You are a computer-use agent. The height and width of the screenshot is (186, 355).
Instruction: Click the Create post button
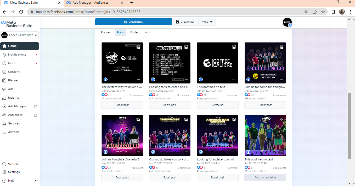pyautogui.click(x=133, y=22)
